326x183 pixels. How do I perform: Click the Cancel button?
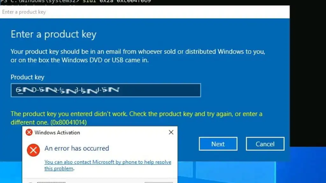[x=265, y=144]
